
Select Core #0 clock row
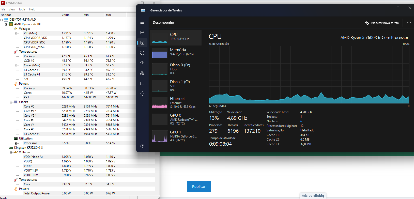pyautogui.click(x=78, y=106)
